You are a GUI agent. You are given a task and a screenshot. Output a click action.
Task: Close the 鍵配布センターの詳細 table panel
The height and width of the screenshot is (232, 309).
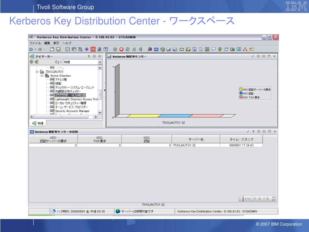(275, 131)
